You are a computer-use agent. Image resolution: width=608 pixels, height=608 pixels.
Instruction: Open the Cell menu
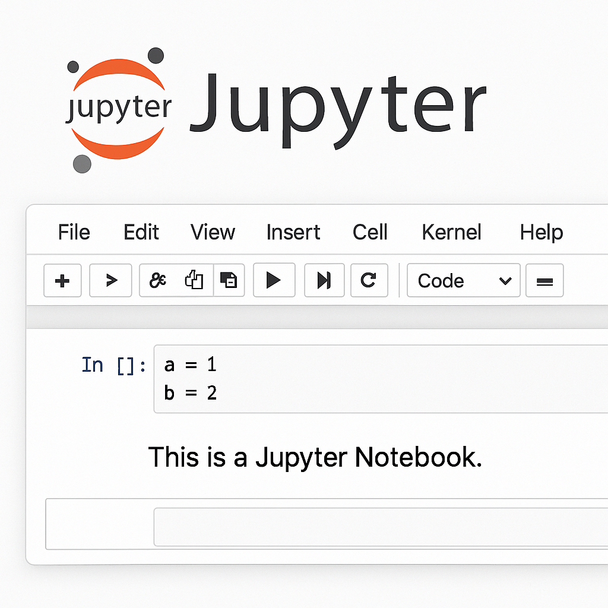point(369,232)
